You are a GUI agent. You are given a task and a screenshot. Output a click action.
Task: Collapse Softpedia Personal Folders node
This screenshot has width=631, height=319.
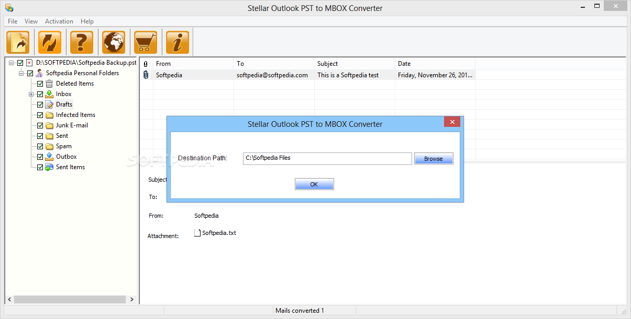coord(21,73)
